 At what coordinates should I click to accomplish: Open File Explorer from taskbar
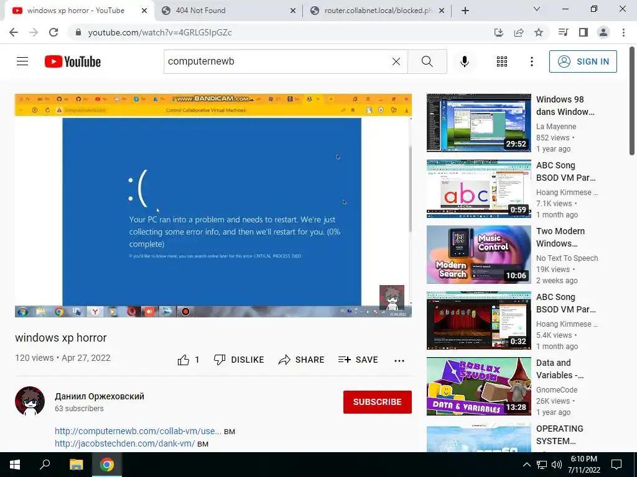[76, 465]
